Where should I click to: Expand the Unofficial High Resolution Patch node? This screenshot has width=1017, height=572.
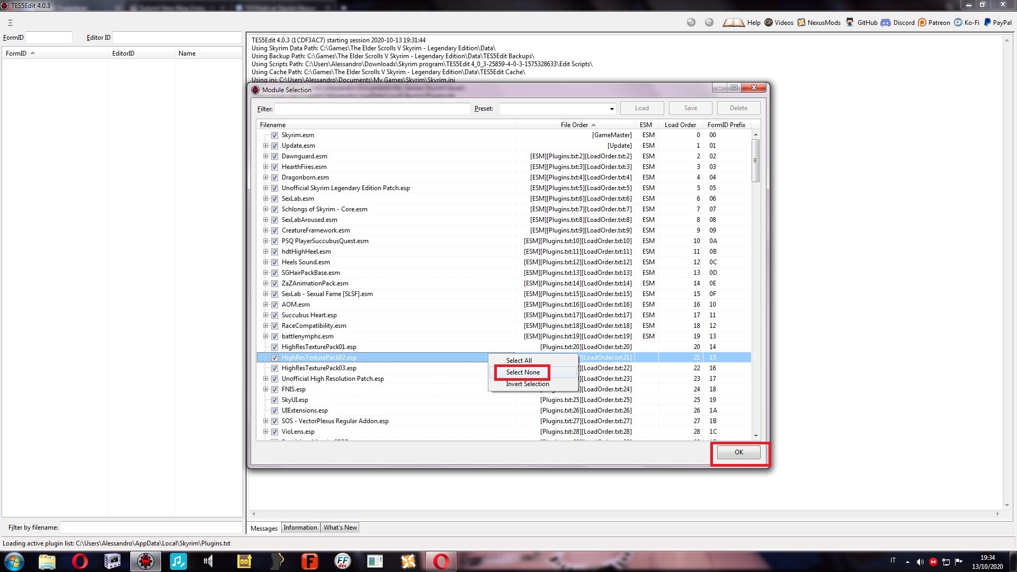pos(265,379)
